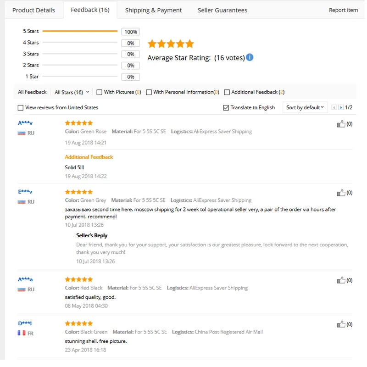
Task: Click the info icon beside Average Star Rating
Action: (x=250, y=57)
